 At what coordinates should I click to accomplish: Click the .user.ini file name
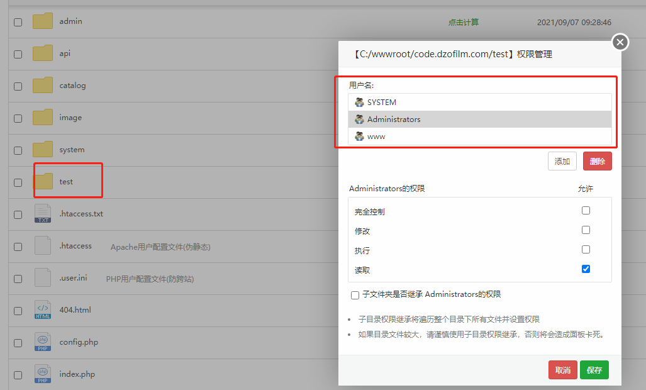pos(74,278)
